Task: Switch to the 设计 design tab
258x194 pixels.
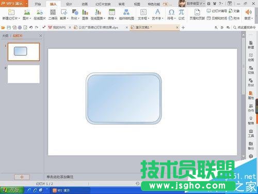Action: point(69,4)
